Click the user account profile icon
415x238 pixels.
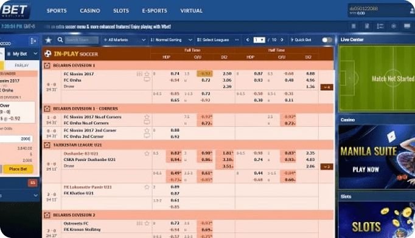tap(412, 11)
